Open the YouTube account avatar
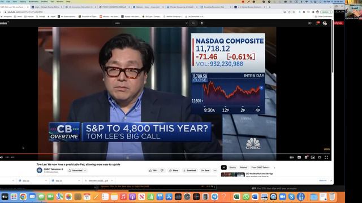Screen dimensions: 362x203 (325, 23)
